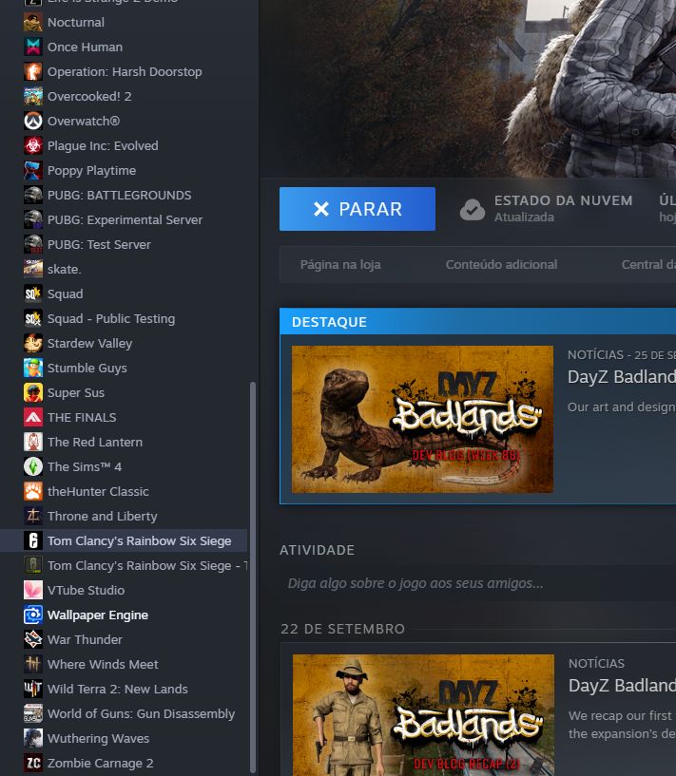Select Wallpaper Engine in library
The height and width of the screenshot is (776, 676).
point(124,615)
